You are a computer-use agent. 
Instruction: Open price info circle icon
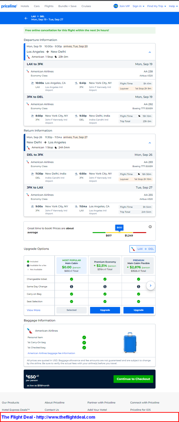(x=150, y=227)
